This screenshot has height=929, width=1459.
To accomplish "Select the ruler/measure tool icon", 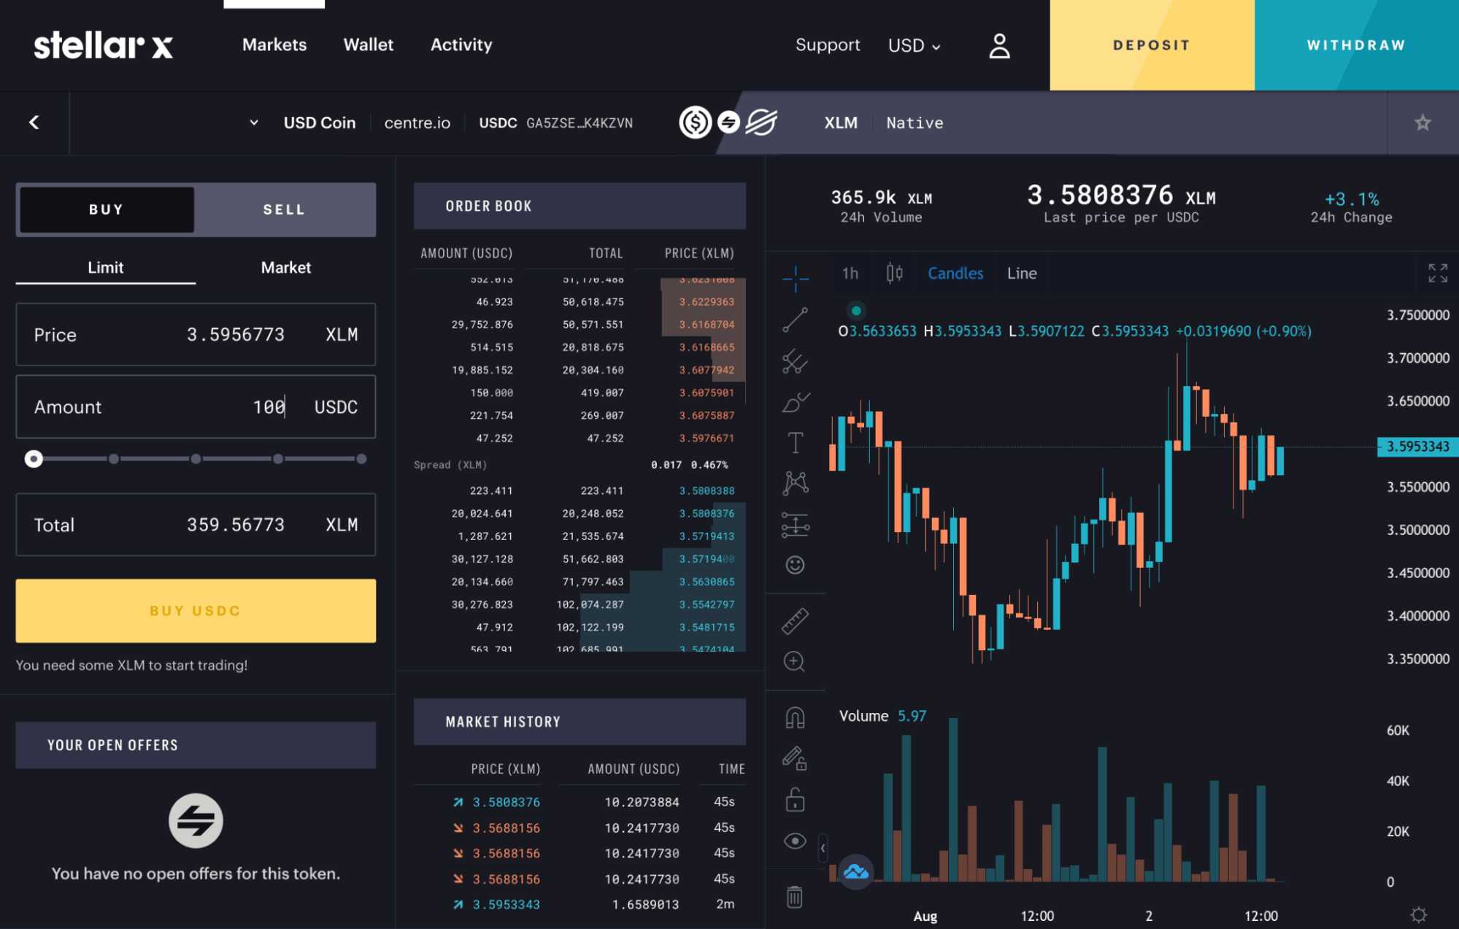I will click(x=796, y=621).
